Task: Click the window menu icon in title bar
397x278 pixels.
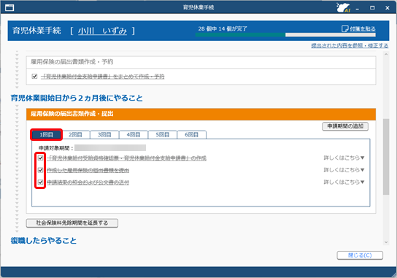Action: tap(9, 8)
